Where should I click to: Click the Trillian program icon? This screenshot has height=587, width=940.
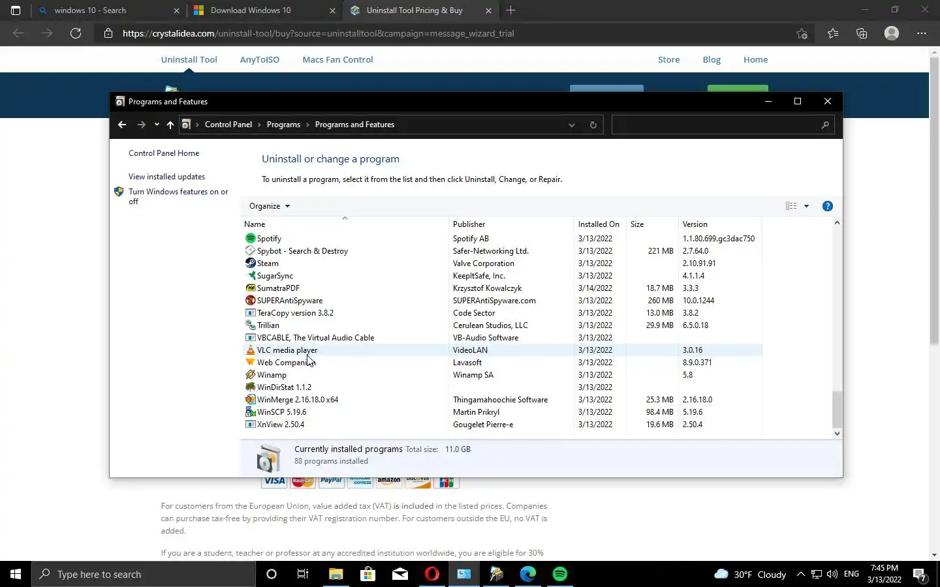(x=250, y=325)
